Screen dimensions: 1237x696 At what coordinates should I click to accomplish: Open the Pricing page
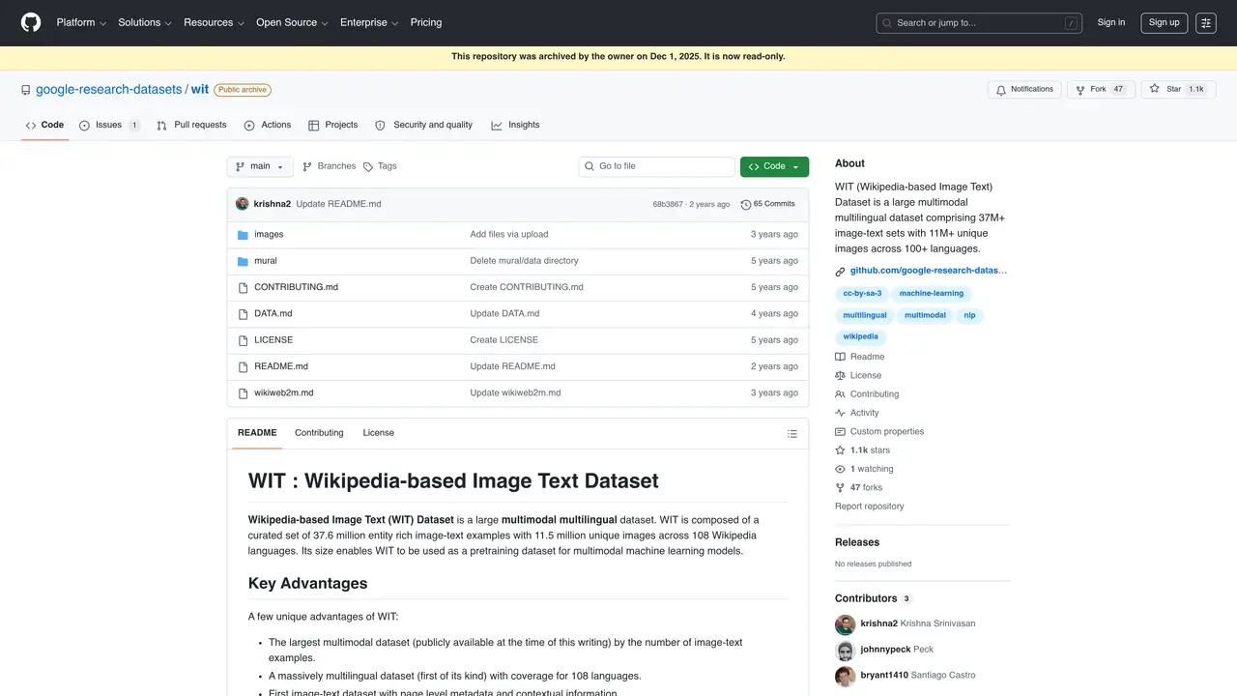pos(426,22)
